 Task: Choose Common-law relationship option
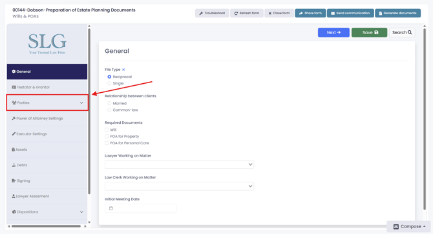click(109, 110)
